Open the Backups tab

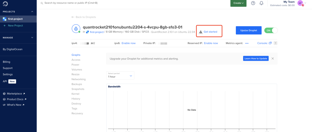tap(76, 84)
